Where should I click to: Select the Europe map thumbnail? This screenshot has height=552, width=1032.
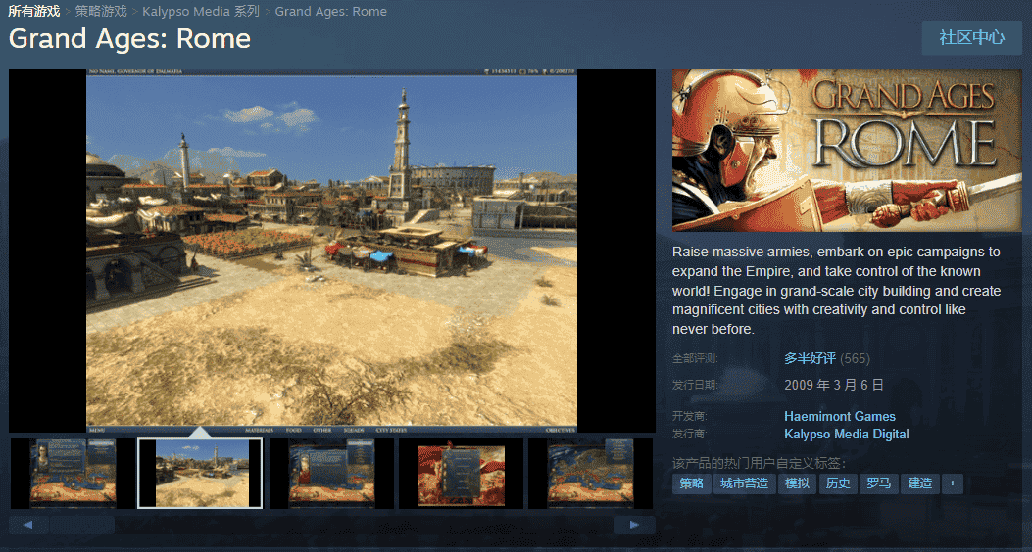pyautogui.click(x=590, y=473)
